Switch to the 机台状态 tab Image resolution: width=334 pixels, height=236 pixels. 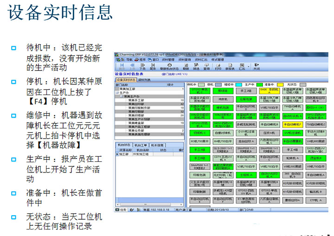pyautogui.click(x=124, y=145)
